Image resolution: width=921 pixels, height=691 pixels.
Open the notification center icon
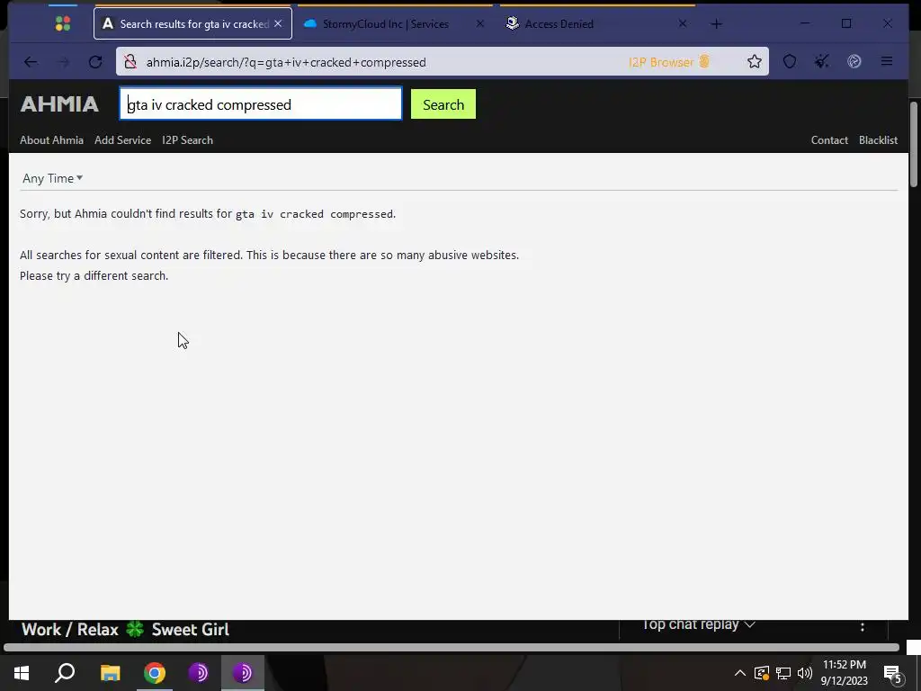pos(893,674)
